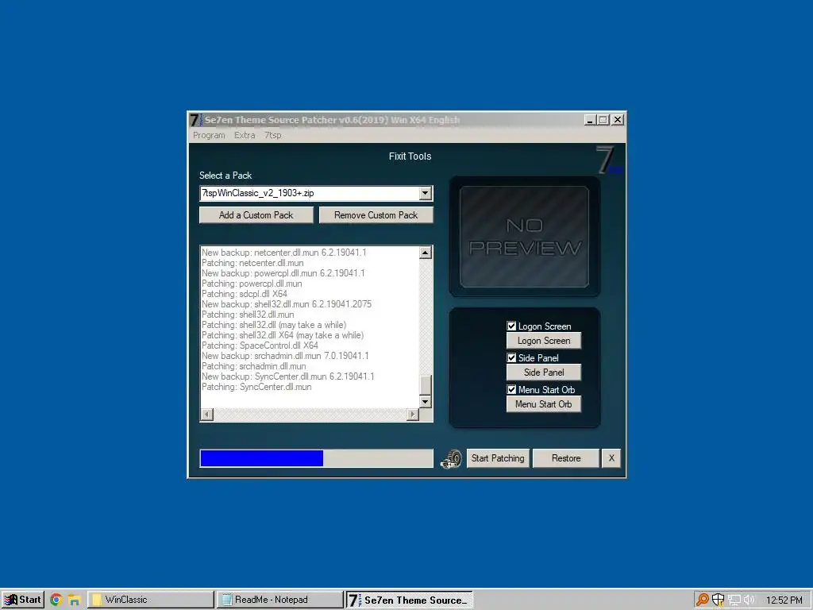Open the Program menu

pos(209,135)
